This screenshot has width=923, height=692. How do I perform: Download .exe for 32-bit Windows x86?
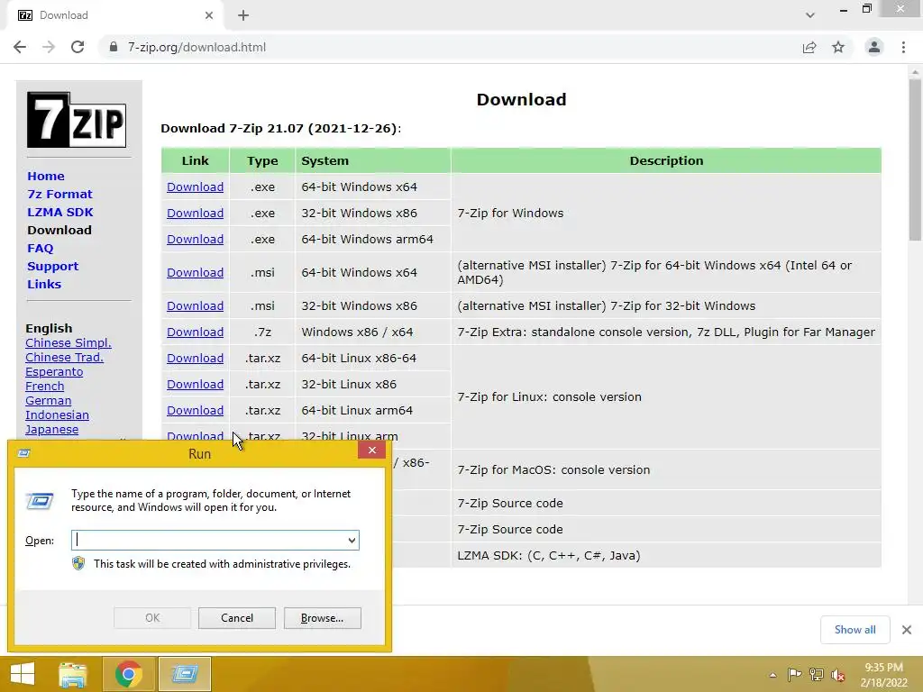click(195, 213)
